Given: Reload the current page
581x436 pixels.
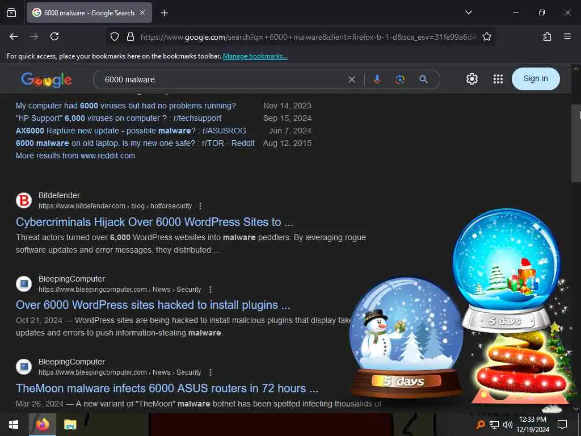Looking at the screenshot, I should tap(54, 36).
